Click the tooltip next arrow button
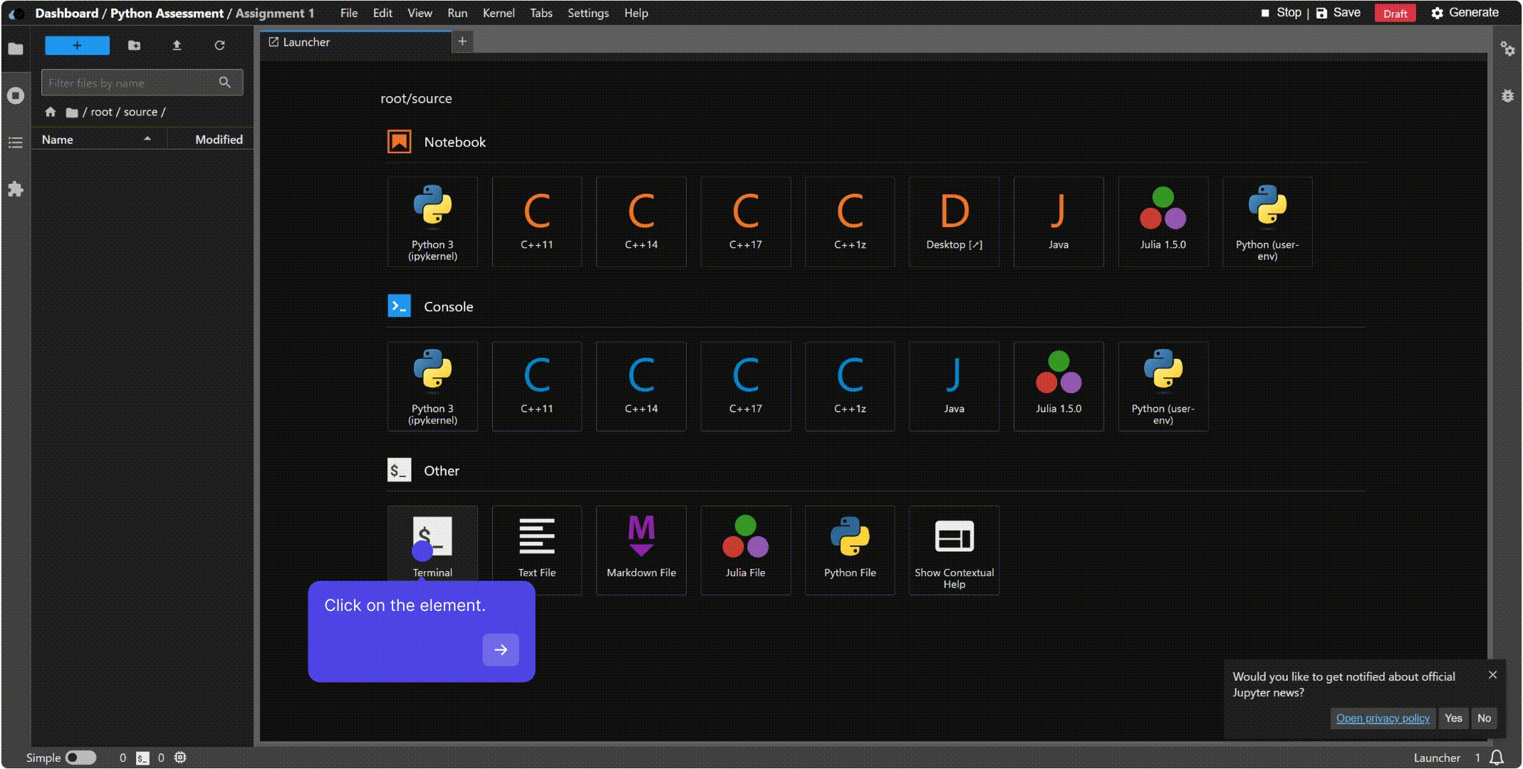1523x769 pixels. (501, 649)
